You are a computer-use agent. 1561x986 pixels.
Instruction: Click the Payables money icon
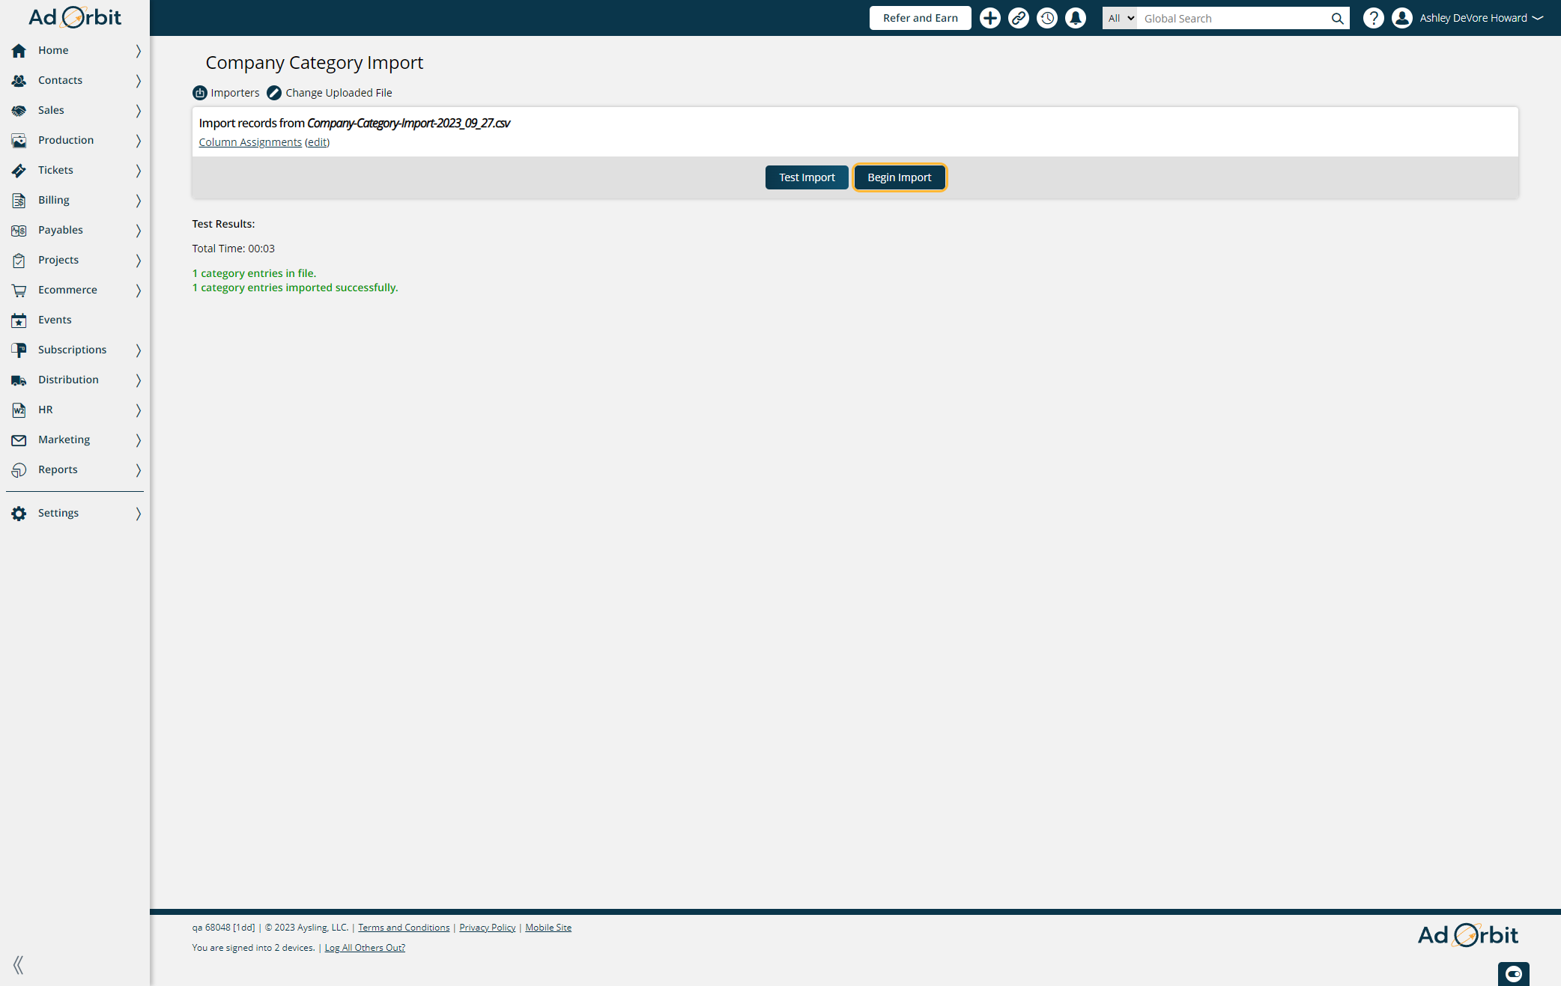pos(19,231)
